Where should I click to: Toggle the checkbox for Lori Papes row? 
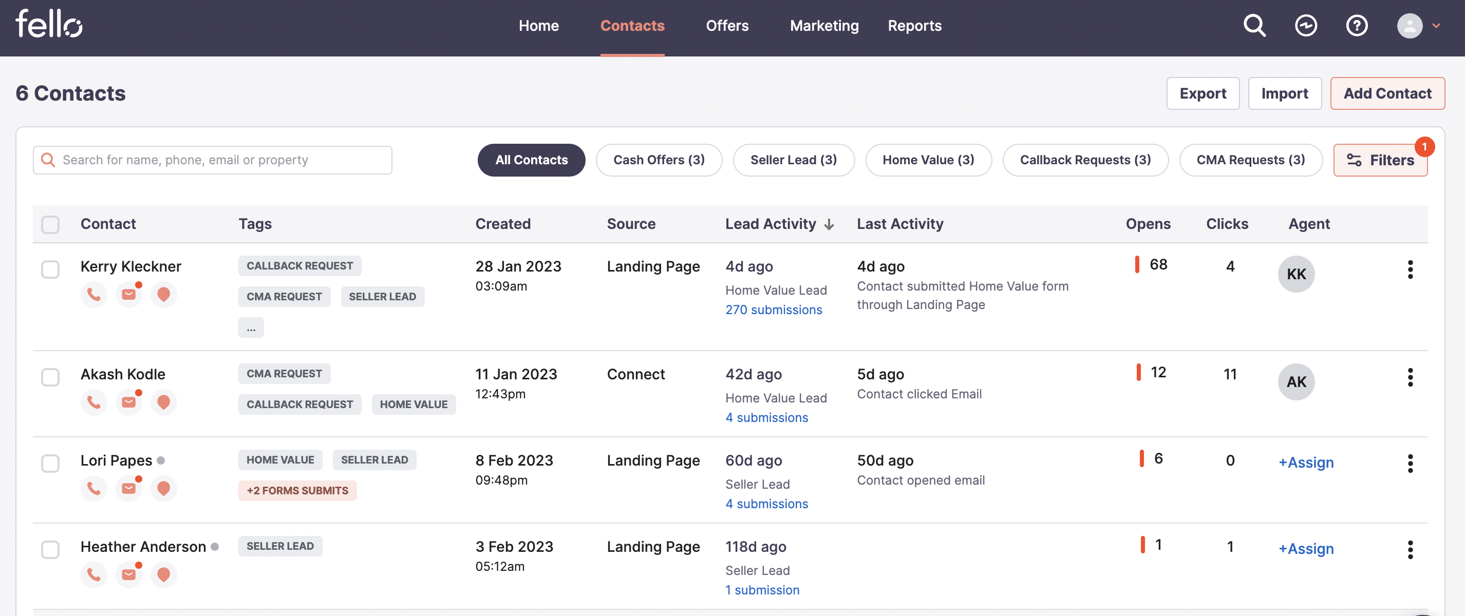point(50,461)
